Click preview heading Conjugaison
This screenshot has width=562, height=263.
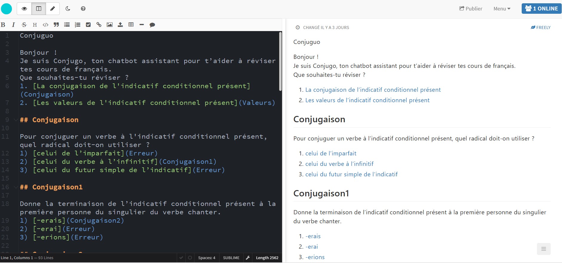319,119
